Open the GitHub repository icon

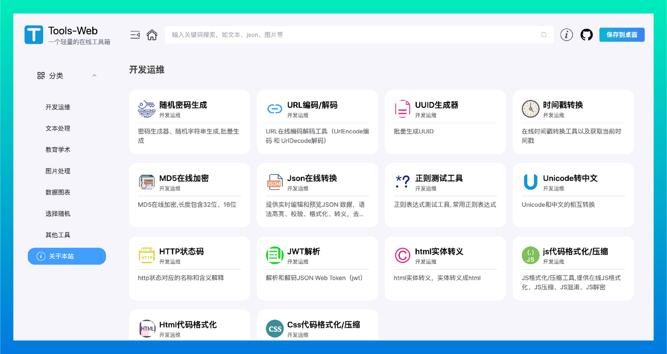tap(587, 35)
